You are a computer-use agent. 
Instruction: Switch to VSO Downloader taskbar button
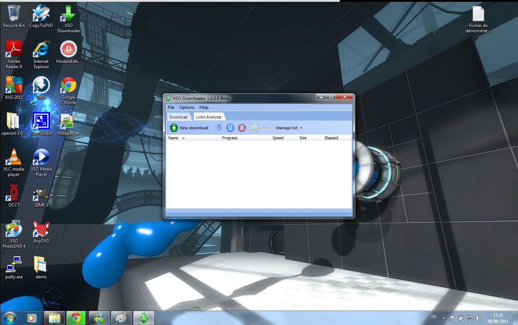click(144, 318)
